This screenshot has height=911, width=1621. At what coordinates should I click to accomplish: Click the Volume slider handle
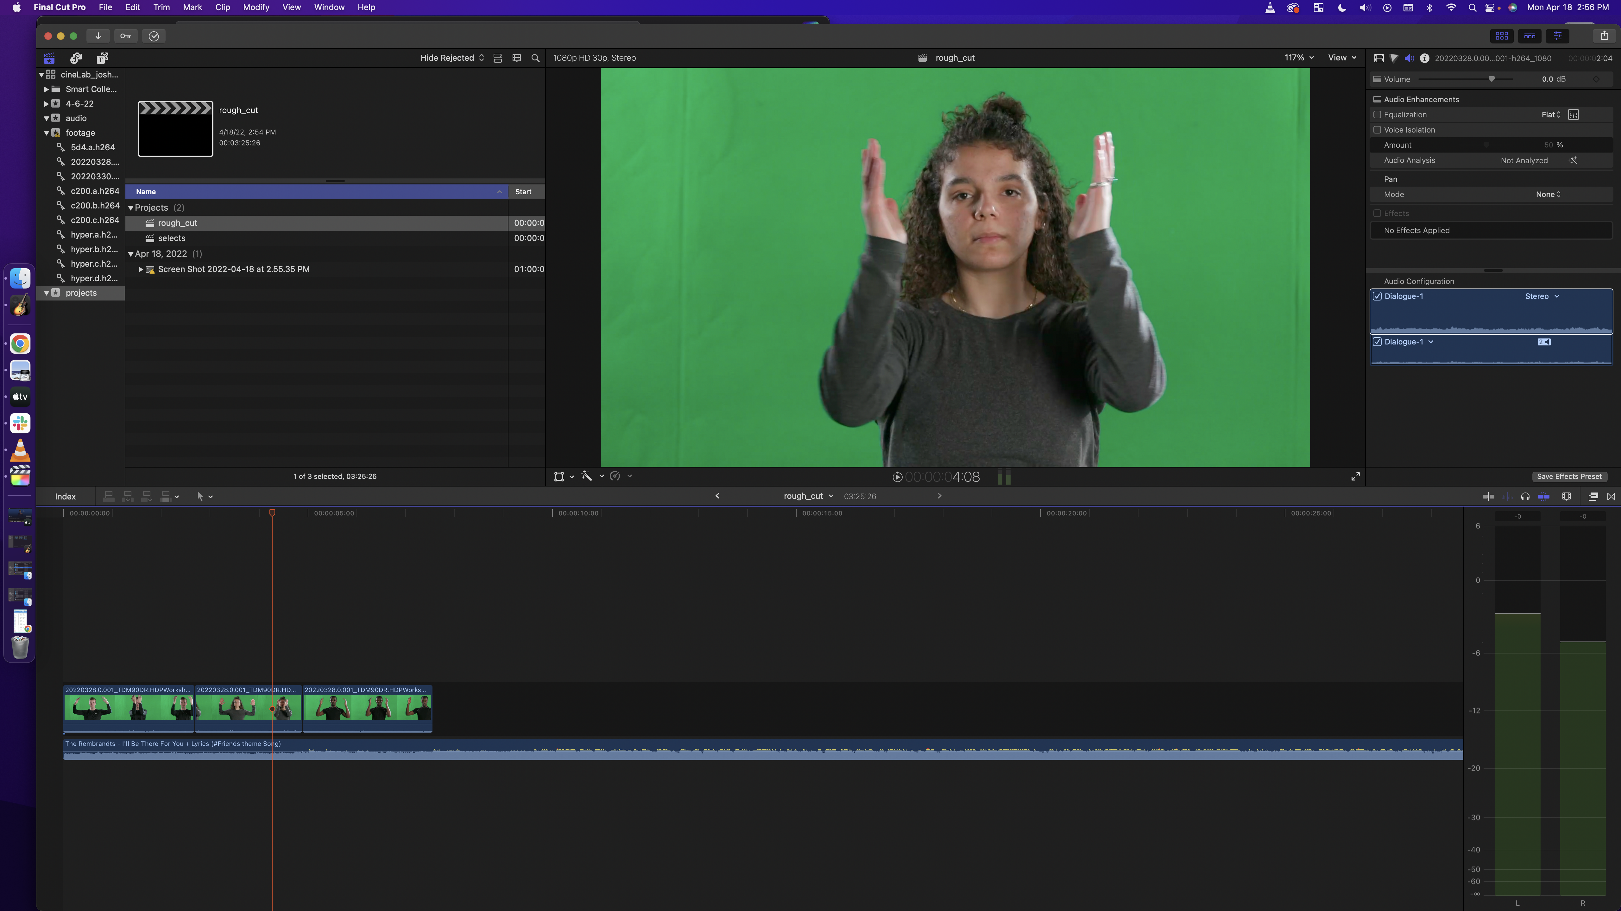1492,79
